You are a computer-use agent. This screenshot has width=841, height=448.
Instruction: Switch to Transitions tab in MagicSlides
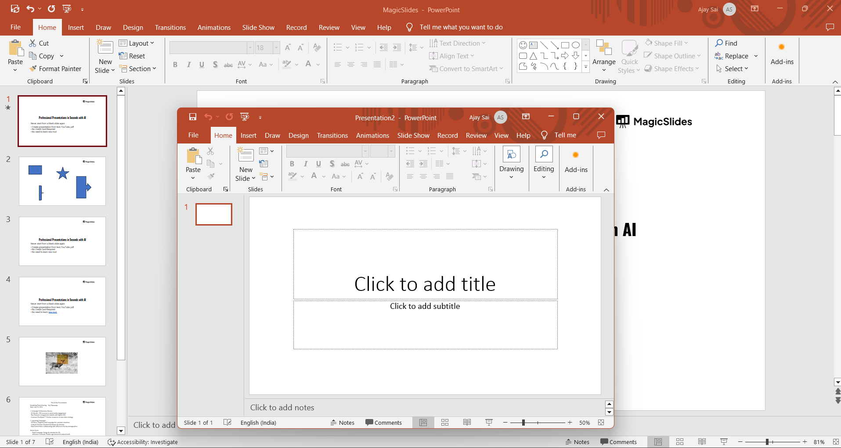tap(170, 27)
